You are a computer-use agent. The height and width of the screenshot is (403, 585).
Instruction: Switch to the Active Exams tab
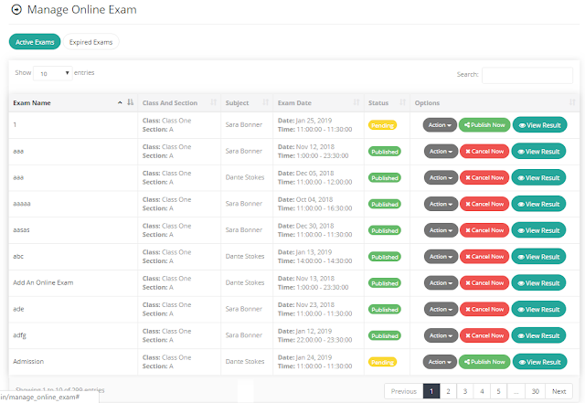tap(35, 42)
